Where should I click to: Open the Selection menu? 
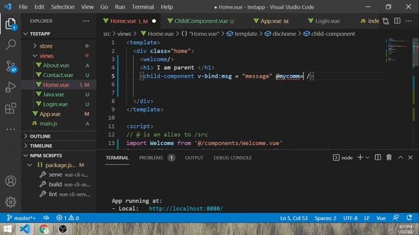pyautogui.click(x=63, y=7)
